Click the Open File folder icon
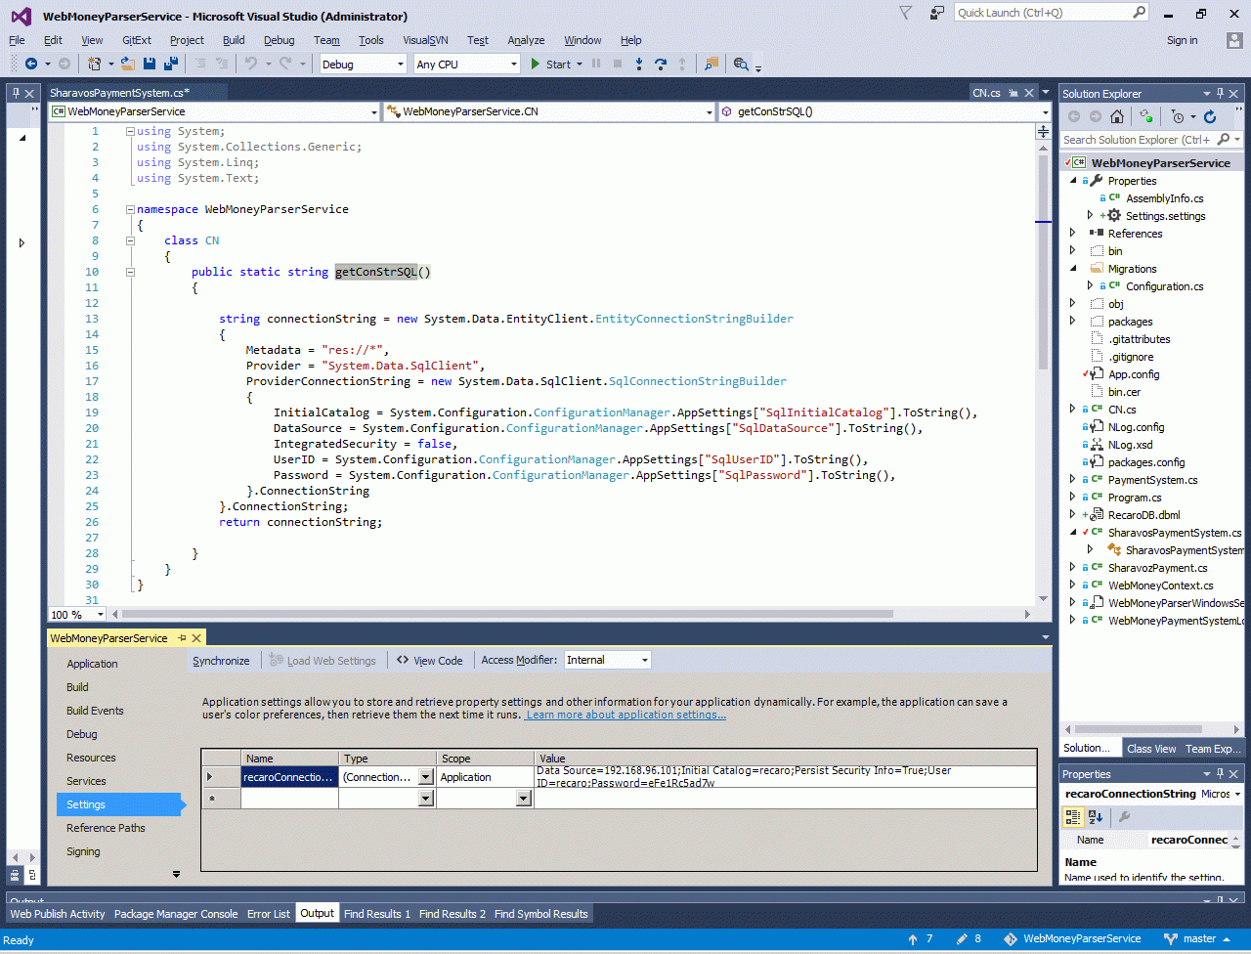Image resolution: width=1251 pixels, height=954 pixels. (129, 65)
